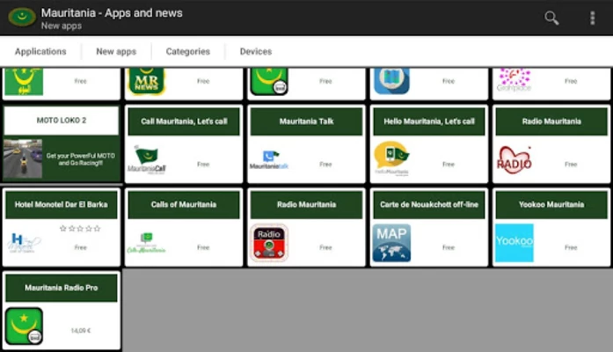
Task: Open the pink dotted app icon
Action: pyautogui.click(x=514, y=80)
